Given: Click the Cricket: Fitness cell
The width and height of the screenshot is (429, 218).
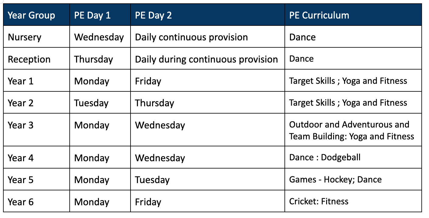Looking at the screenshot, I should [319, 201].
